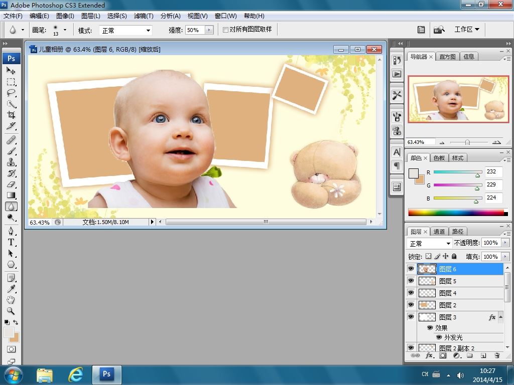
Task: Delete layer using the trash icon
Action: coord(497,355)
